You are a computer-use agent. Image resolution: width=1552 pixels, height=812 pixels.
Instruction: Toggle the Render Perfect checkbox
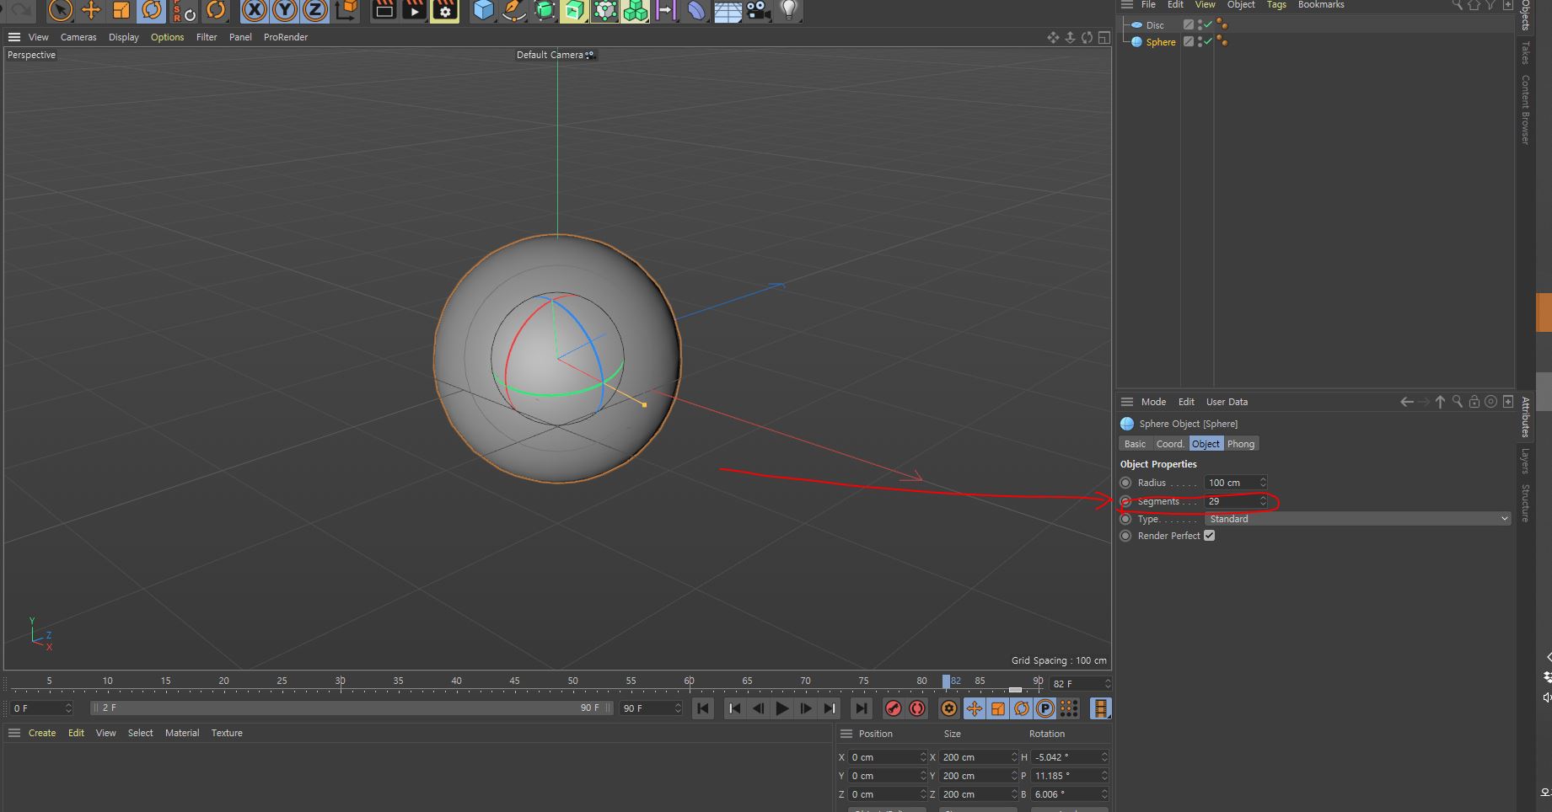(x=1210, y=536)
